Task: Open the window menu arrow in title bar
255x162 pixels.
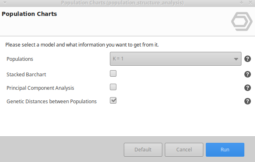Action: (x=5, y=3)
